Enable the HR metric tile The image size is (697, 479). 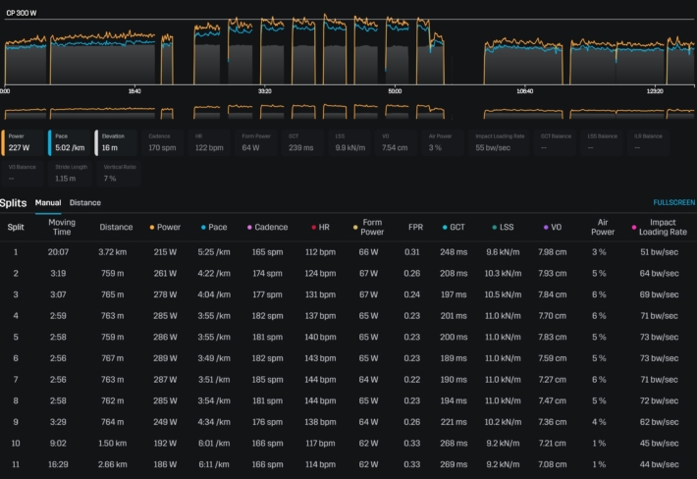point(210,143)
